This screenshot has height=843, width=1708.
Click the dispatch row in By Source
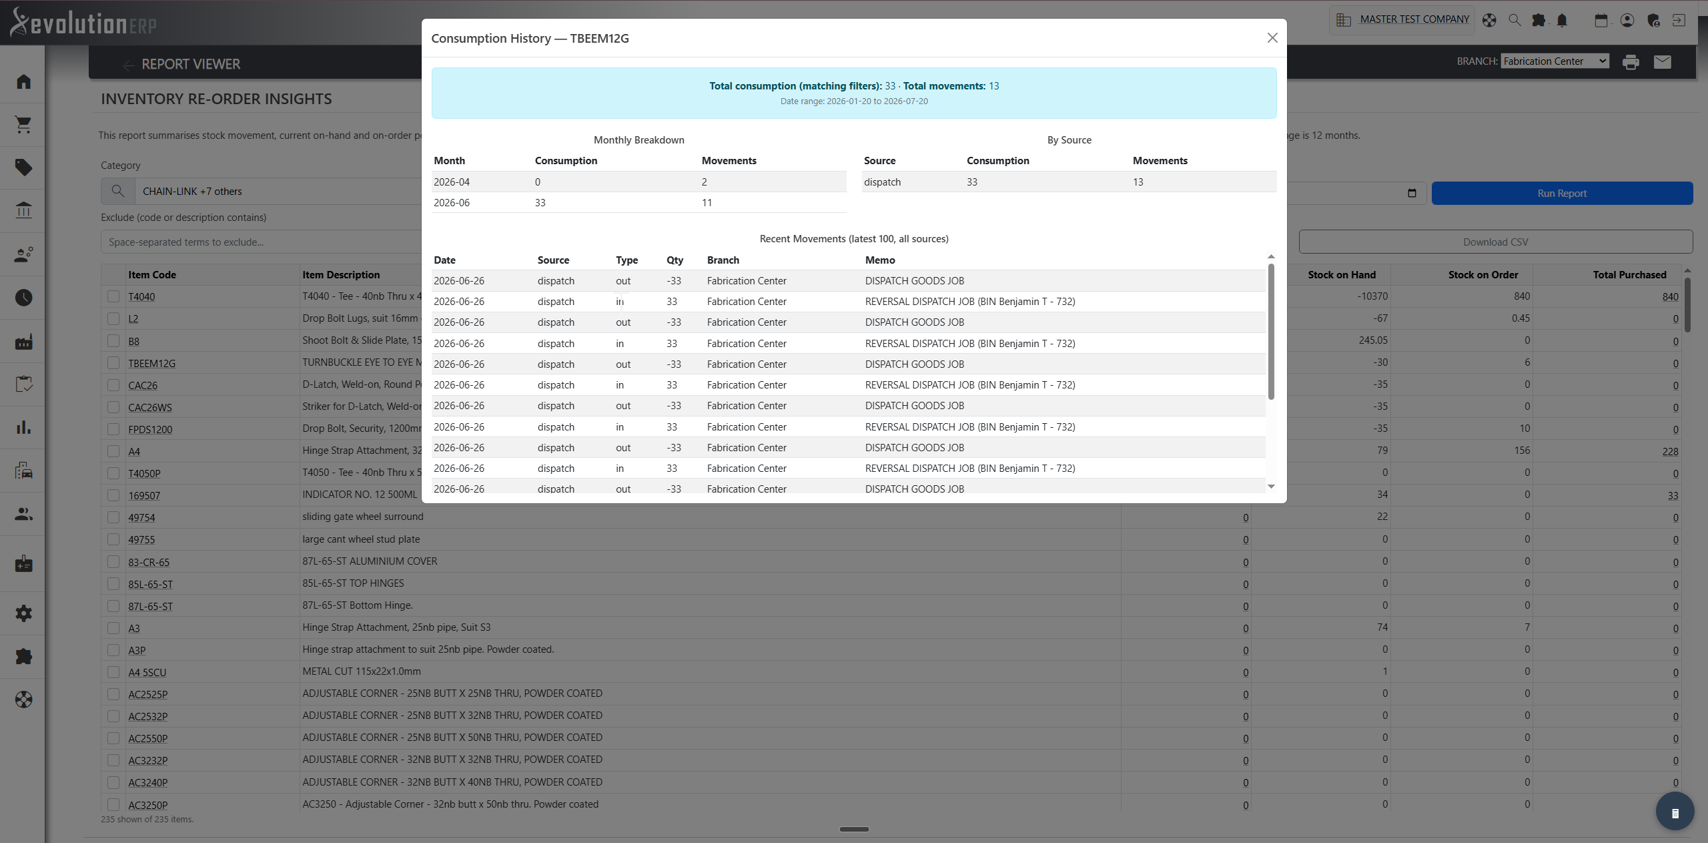click(x=1069, y=182)
